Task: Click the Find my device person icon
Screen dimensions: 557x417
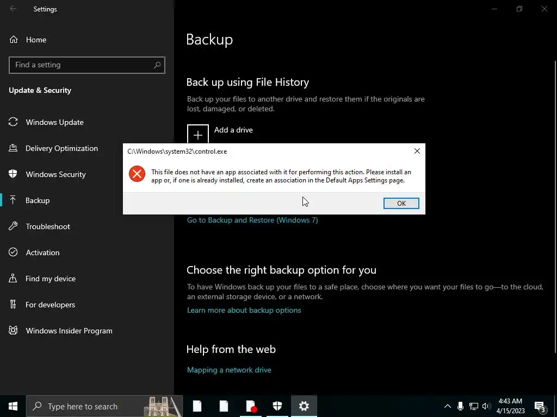Action: (x=13, y=278)
